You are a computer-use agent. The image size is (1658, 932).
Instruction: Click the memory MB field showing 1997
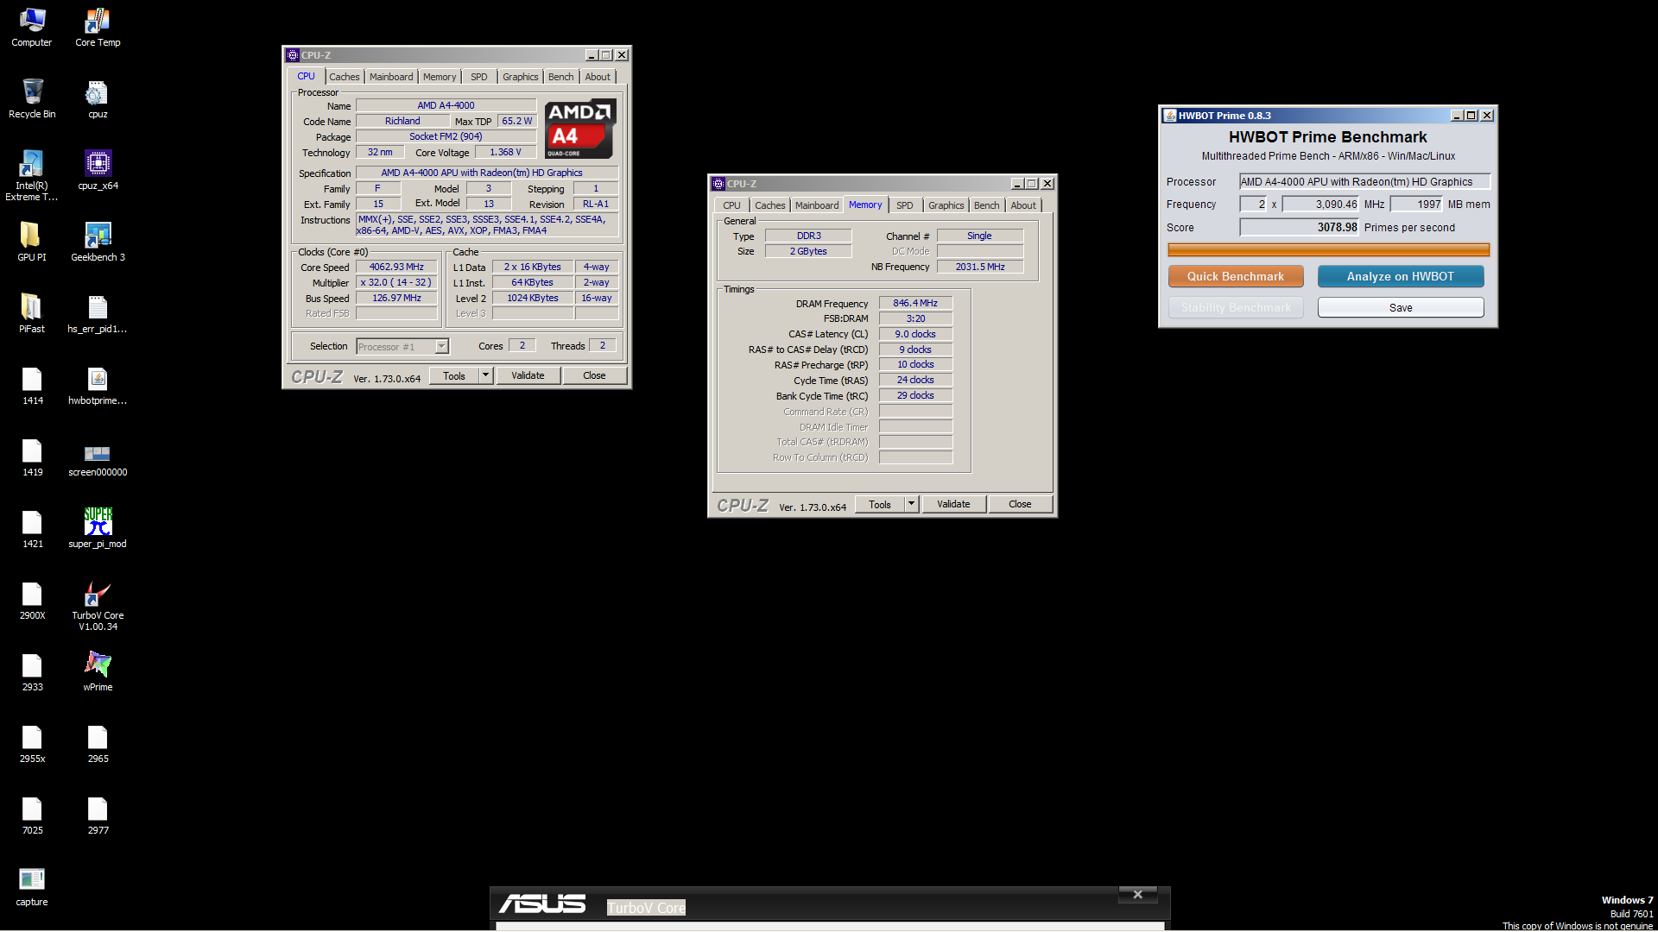pos(1416,204)
